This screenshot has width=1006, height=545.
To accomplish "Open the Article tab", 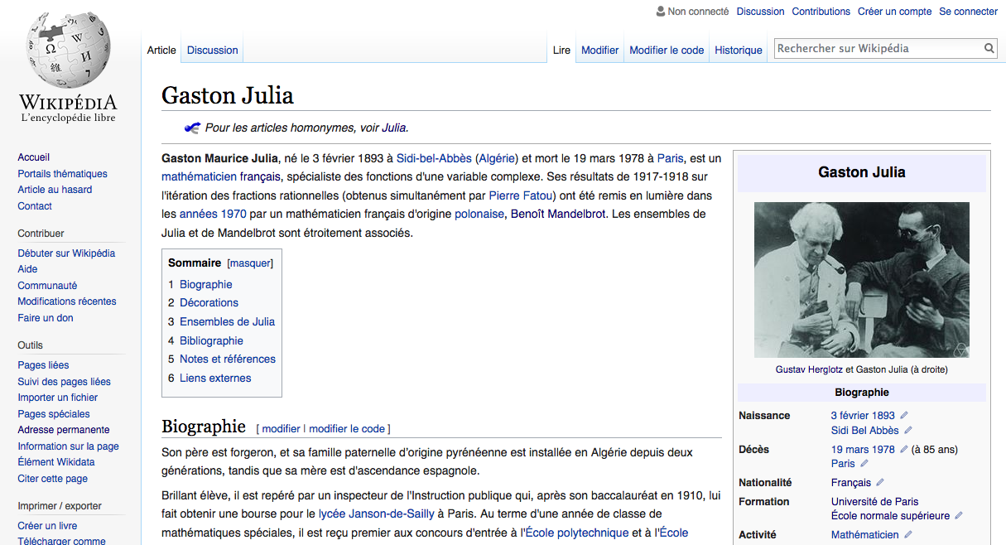I will pyautogui.click(x=161, y=51).
